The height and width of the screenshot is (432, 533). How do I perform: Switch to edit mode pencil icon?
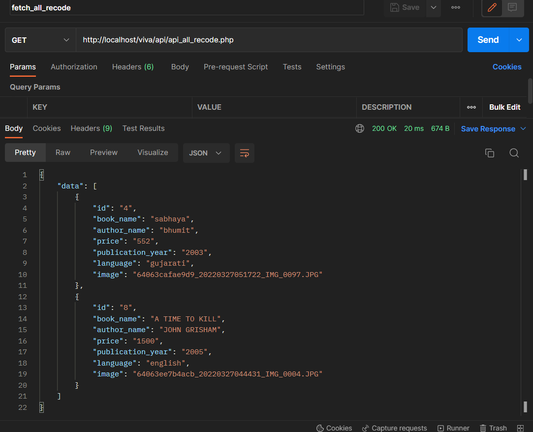[x=492, y=7]
